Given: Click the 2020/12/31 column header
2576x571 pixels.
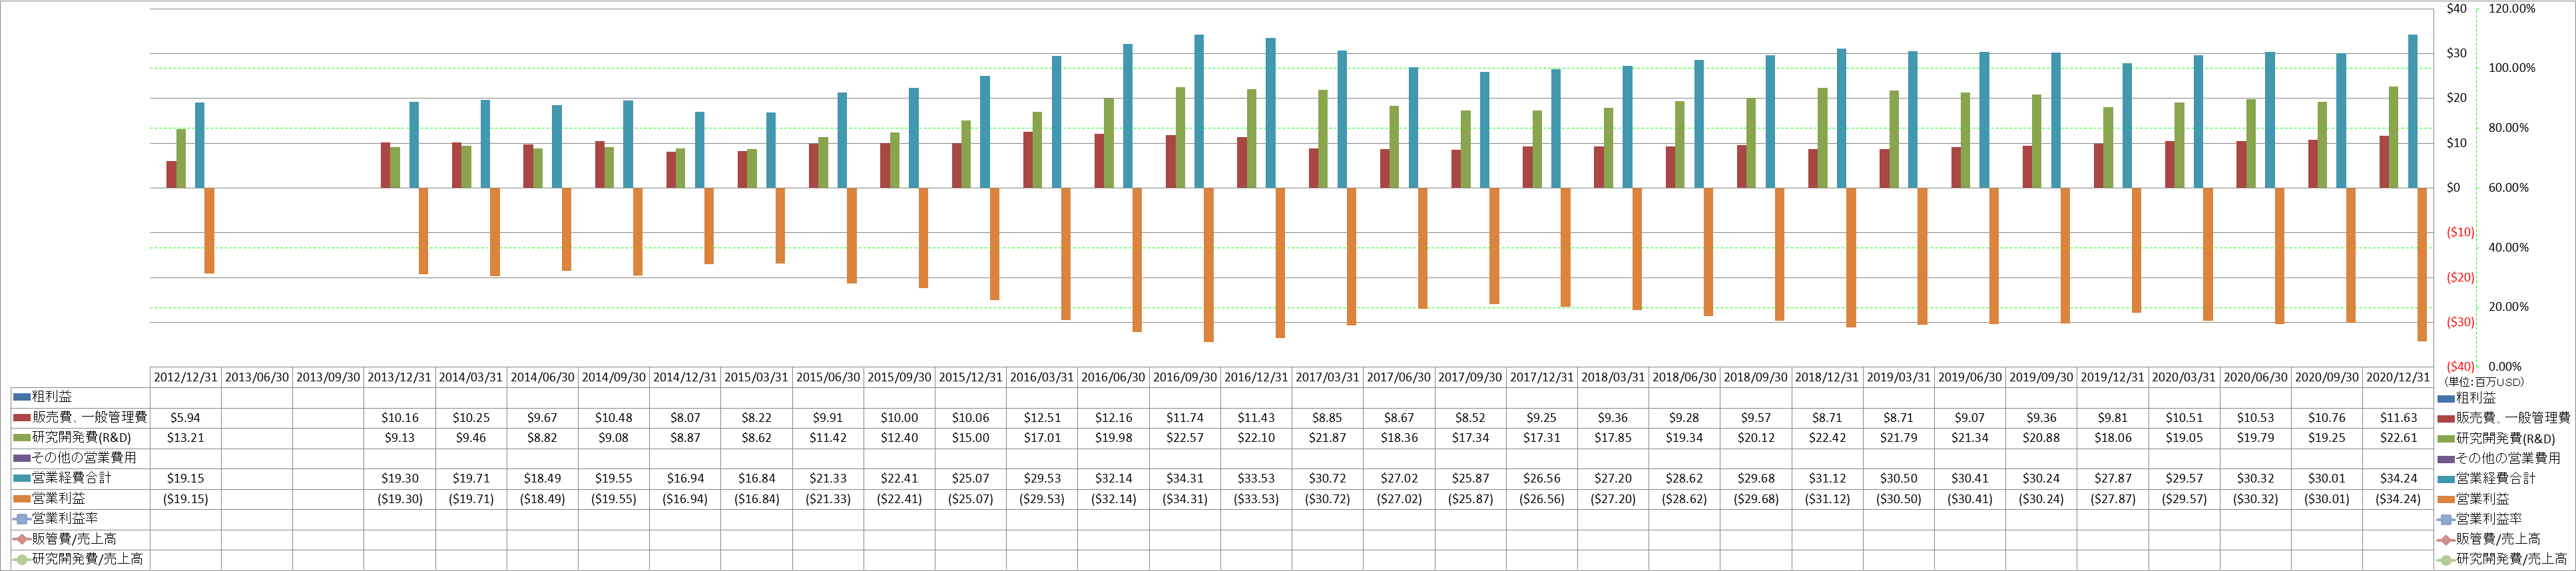Looking at the screenshot, I should [2398, 378].
